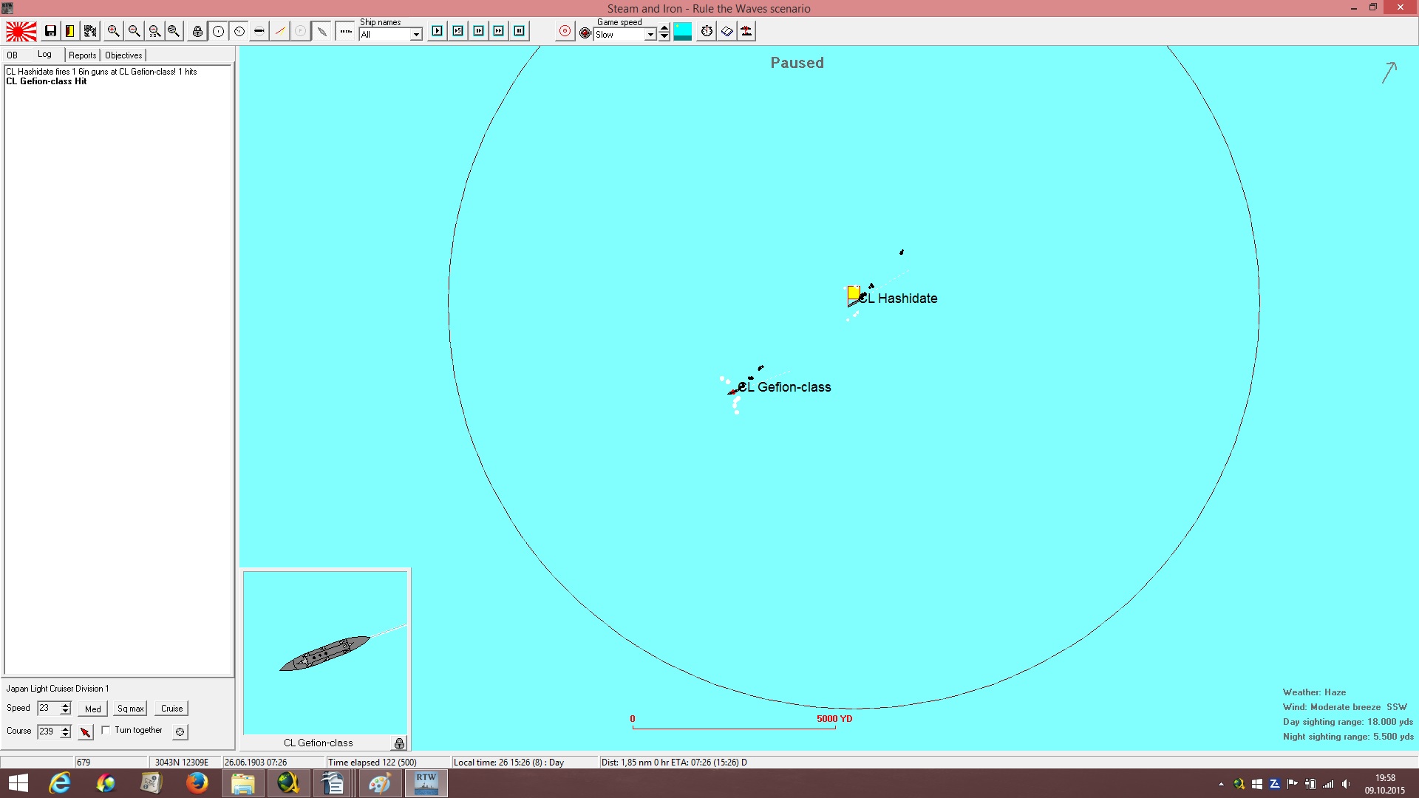1419x798 pixels.
Task: Open Firefox from the taskbar
Action: pyautogui.click(x=197, y=782)
